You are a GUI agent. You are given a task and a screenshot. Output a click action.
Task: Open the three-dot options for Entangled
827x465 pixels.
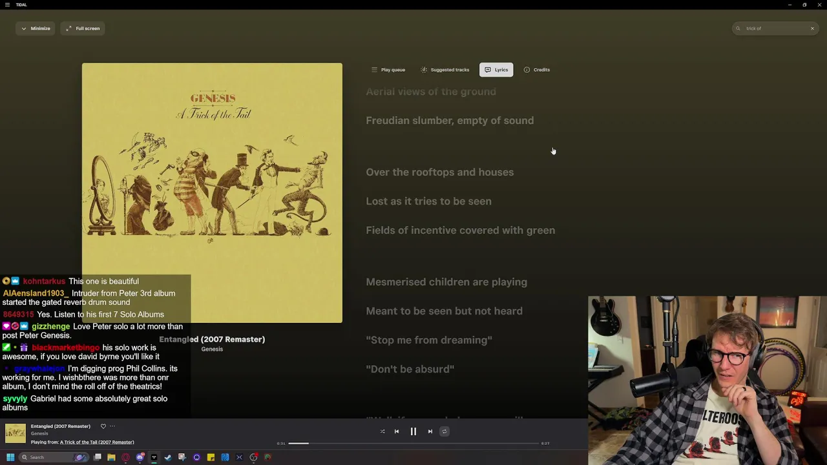pos(112,426)
